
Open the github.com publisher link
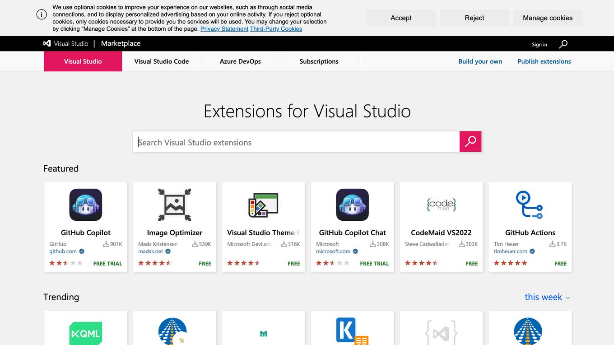[63, 252]
